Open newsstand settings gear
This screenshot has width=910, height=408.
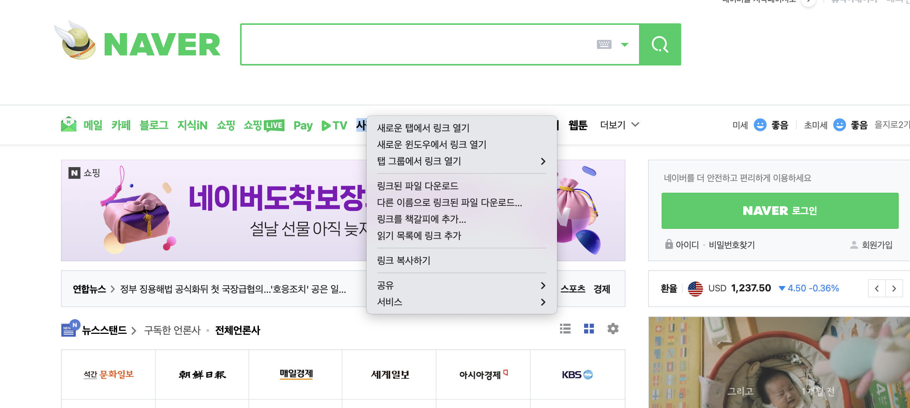[613, 329]
